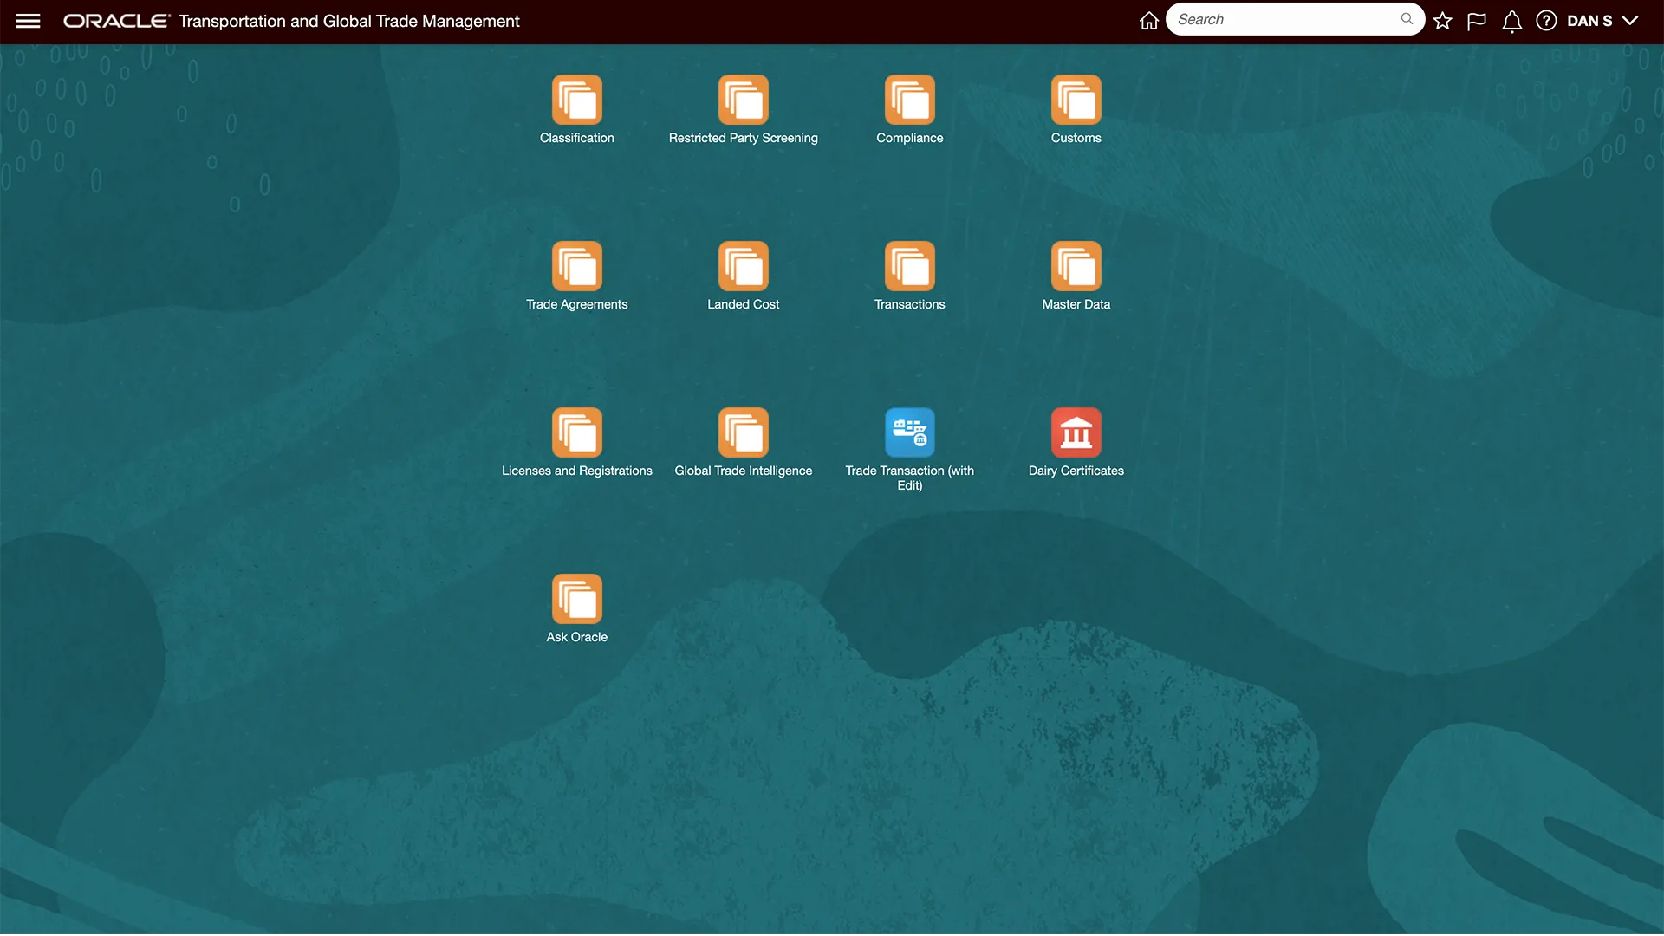
Task: Open the Customs folder icon
Action: click(1076, 100)
